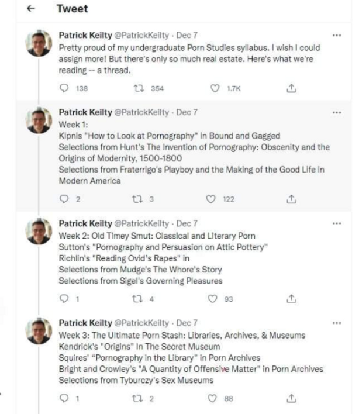This screenshot has height=414, width=359.
Task: Open more options on the Week 3 tweet
Action: coord(336,323)
